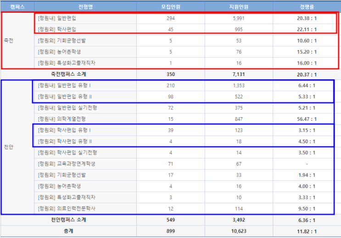Click competition rate 3.33 : 1
Image resolution: width=341 pixels, height=238 pixels.
[x=307, y=197]
